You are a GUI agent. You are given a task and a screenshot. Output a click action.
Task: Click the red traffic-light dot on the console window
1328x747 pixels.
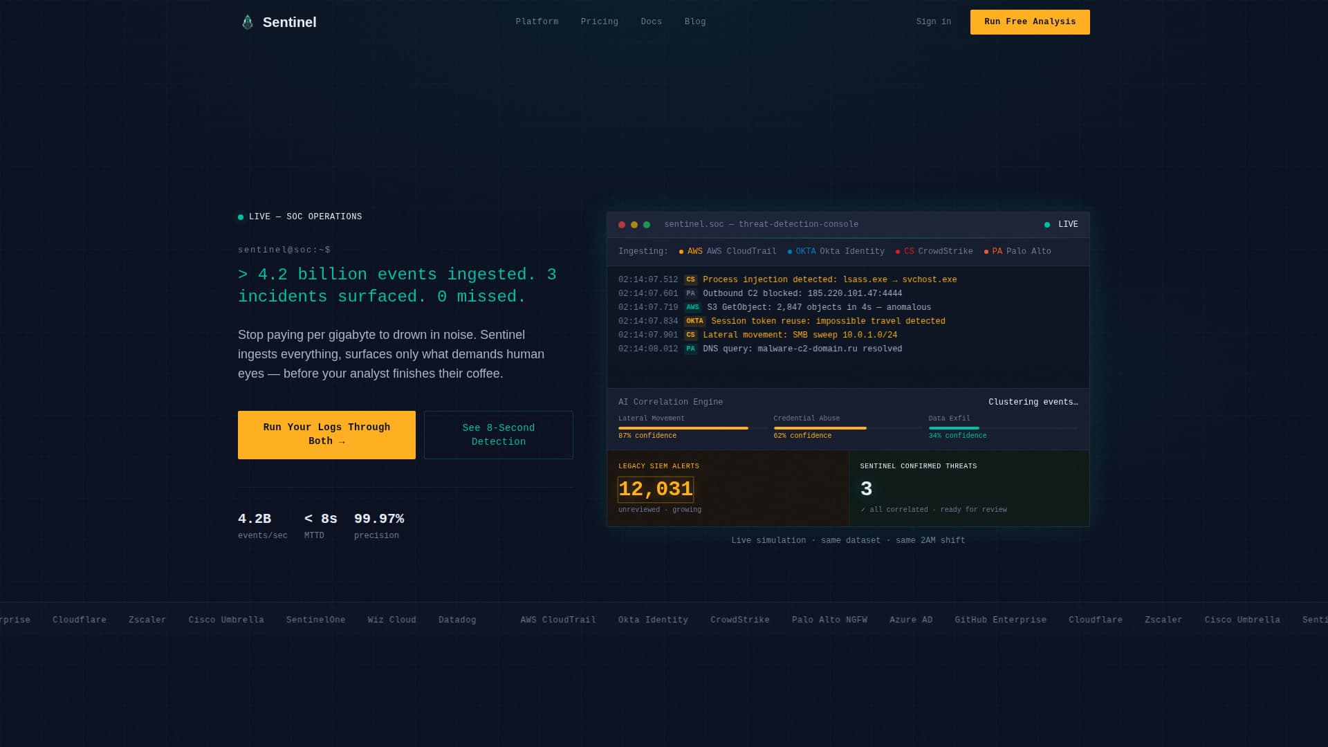coord(621,224)
